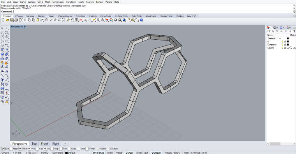The width and height of the screenshot is (296, 154).
Task: Select the Text tool in left sidebar
Action: pyautogui.click(x=2, y=80)
